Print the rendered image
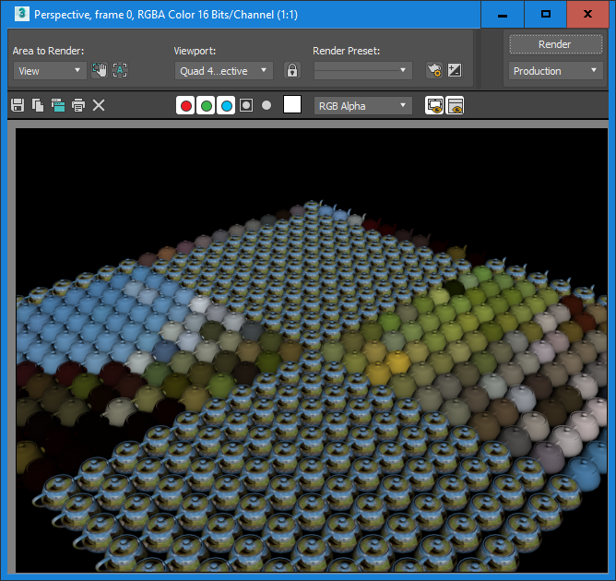Viewport: 616px width, 581px height. pos(78,105)
